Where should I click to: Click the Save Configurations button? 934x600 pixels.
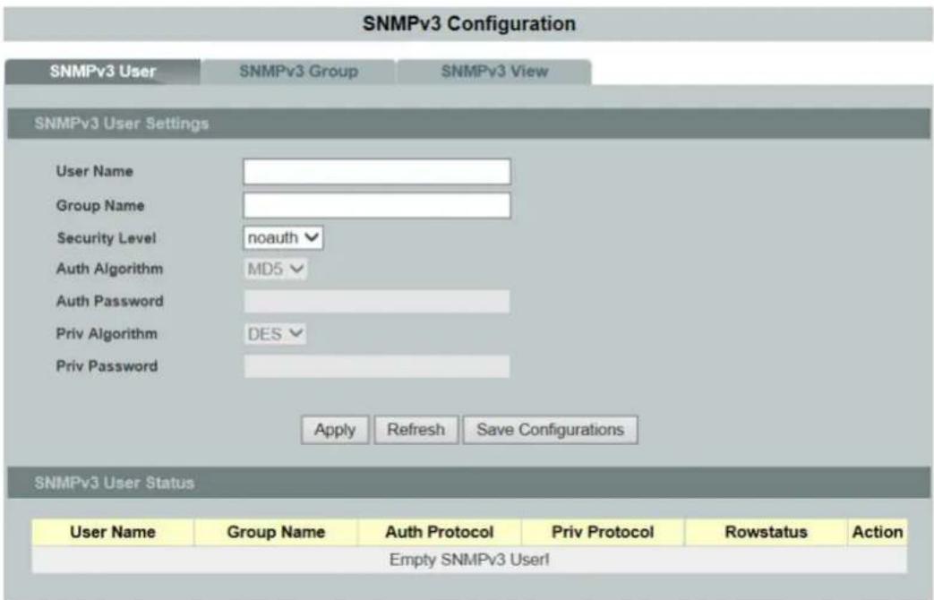click(551, 430)
